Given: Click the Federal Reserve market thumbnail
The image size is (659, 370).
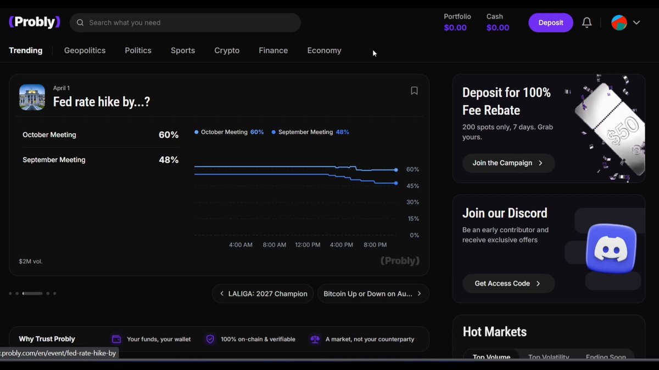Looking at the screenshot, I should (32, 97).
